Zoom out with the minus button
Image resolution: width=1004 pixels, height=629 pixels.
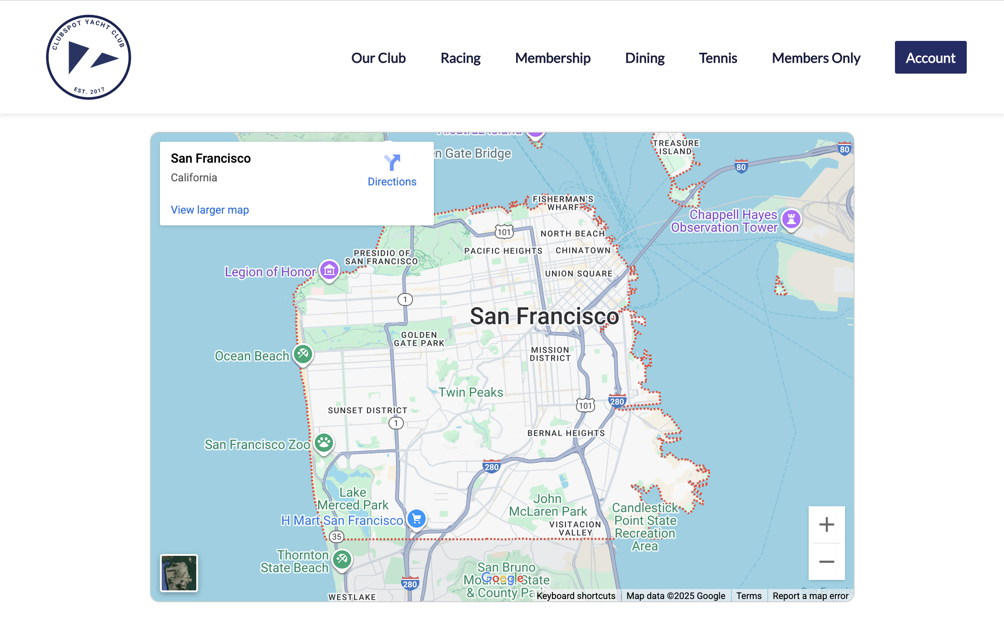826,562
